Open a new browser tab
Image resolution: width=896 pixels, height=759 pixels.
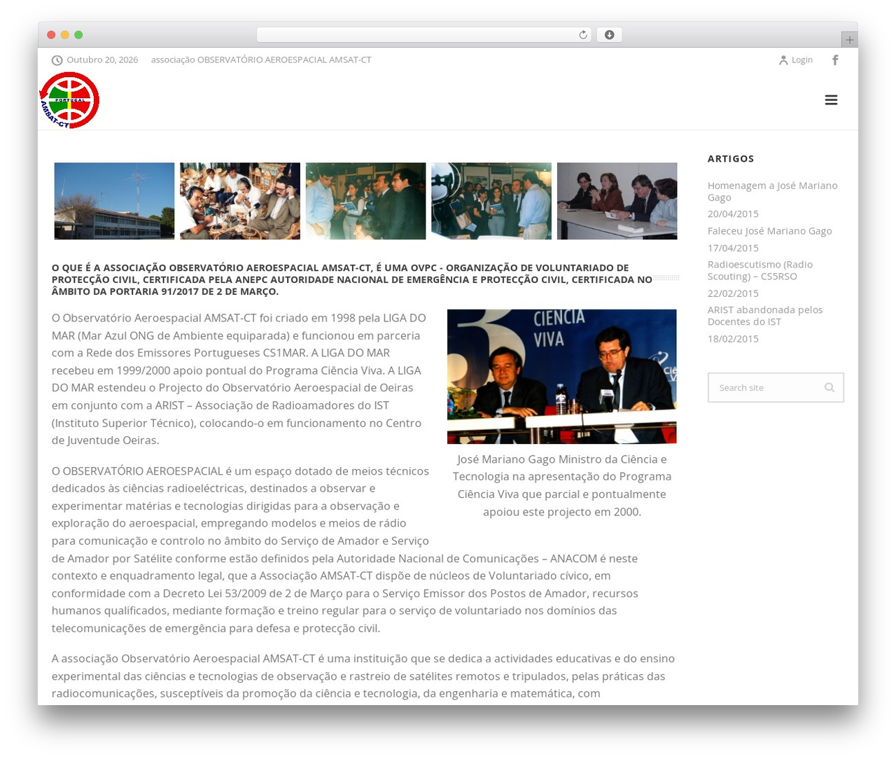(x=849, y=40)
